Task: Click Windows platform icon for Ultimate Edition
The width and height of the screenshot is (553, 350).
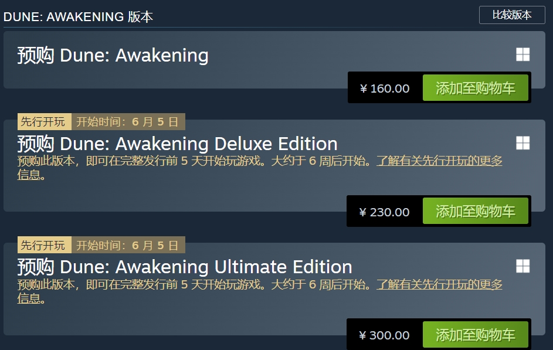Action: coord(523,266)
